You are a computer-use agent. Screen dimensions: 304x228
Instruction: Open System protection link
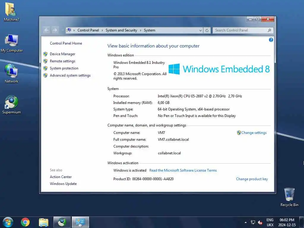point(64,68)
